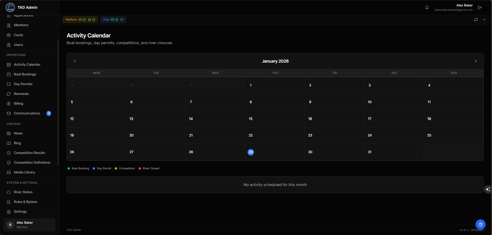
Task: Open the AI sparkle assistant button
Action: pos(488,189)
